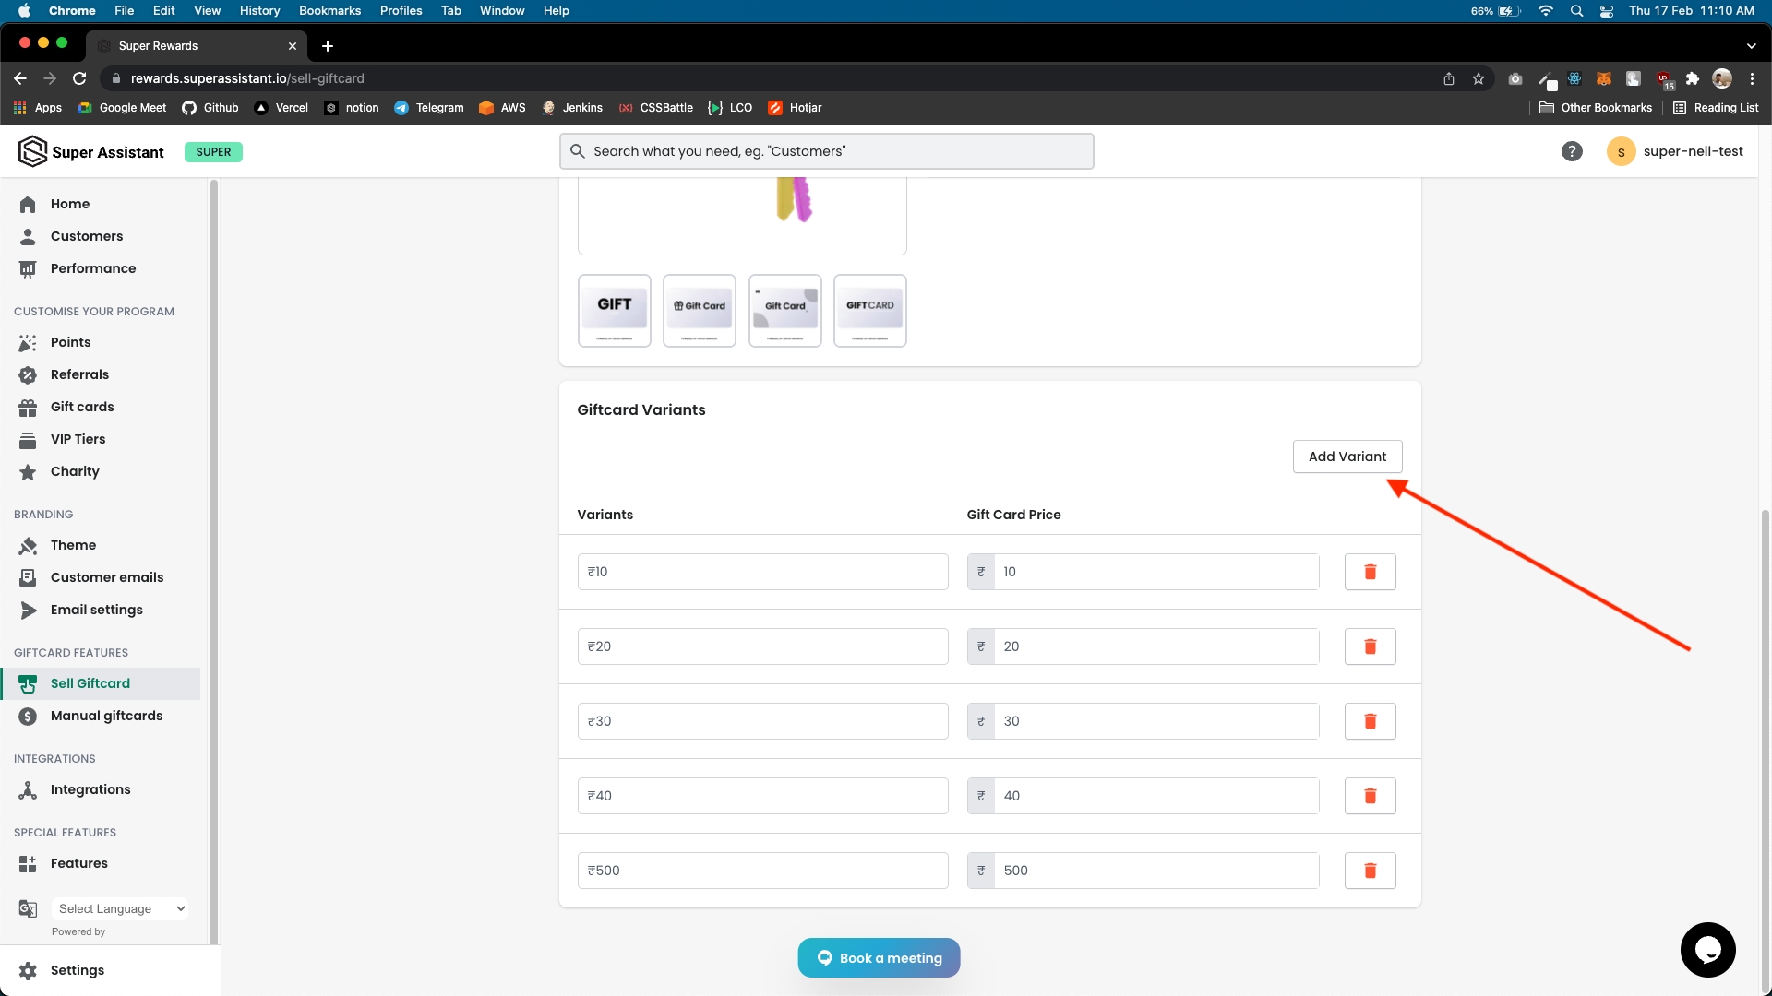The width and height of the screenshot is (1772, 996).
Task: Open Chrome extensions puzzle icon
Action: 1692,78
